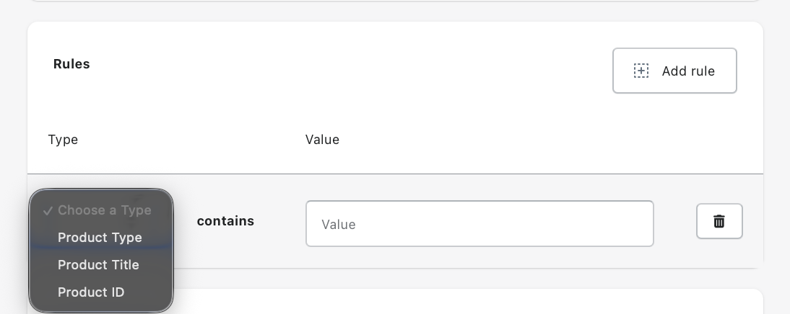Click the Rules section heading

pos(71,64)
